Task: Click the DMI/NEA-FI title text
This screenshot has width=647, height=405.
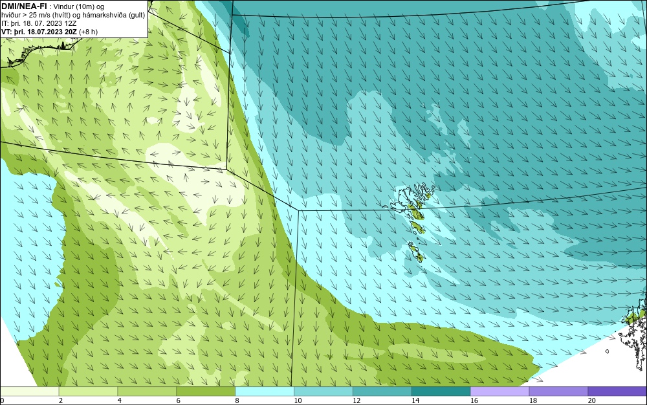Action: point(24,6)
